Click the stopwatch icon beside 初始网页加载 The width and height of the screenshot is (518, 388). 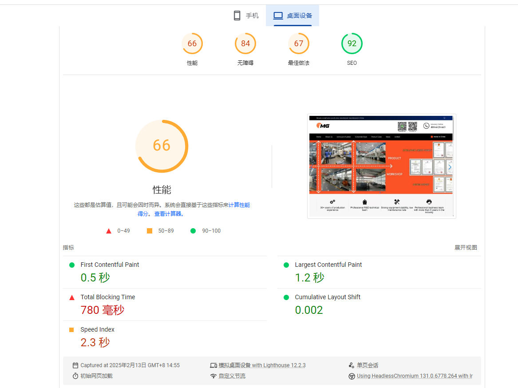tap(75, 376)
